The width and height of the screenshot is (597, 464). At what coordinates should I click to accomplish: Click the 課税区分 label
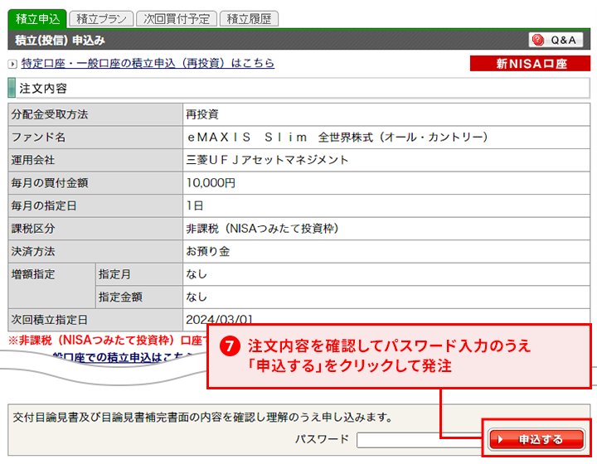(33, 229)
